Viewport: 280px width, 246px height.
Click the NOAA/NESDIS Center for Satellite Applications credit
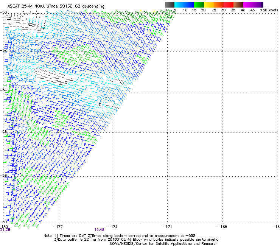[x=163, y=244]
